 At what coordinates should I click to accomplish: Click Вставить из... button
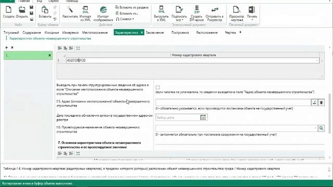(127, 13)
